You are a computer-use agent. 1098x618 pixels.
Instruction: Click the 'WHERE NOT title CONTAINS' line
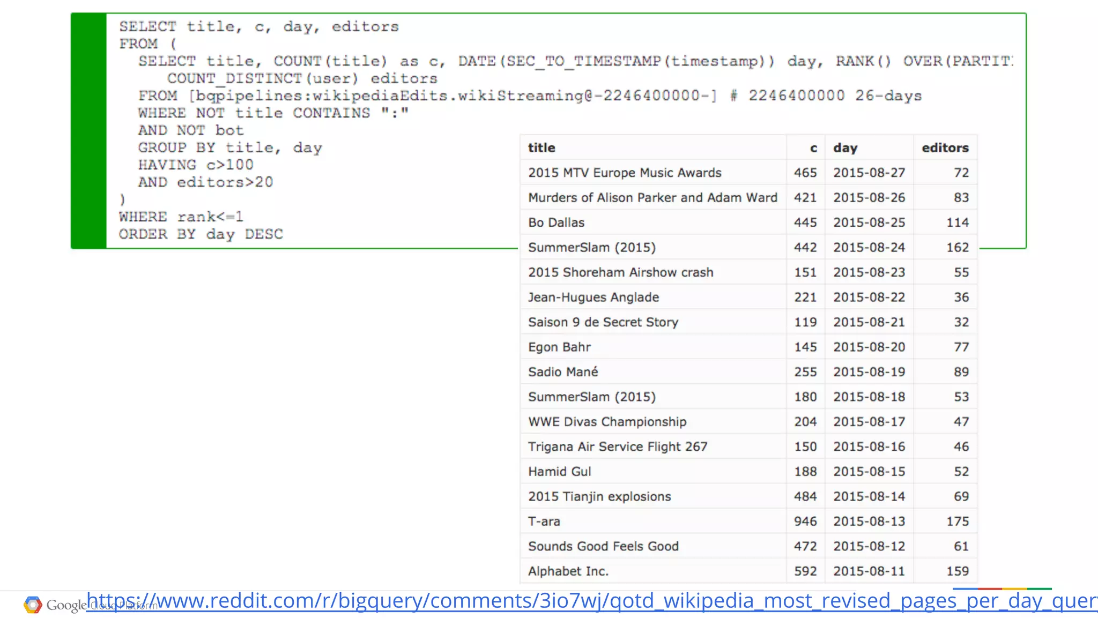tap(273, 113)
